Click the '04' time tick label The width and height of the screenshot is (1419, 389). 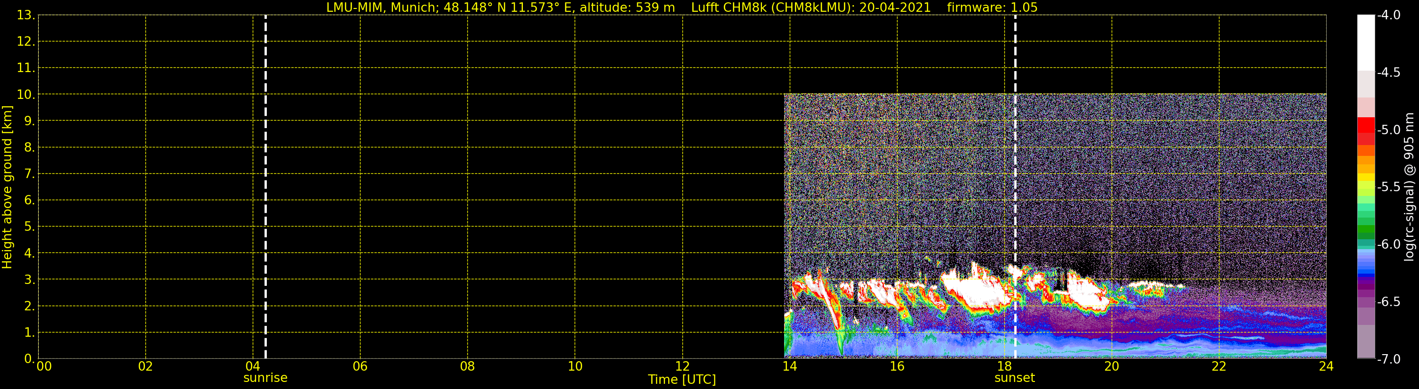click(253, 366)
